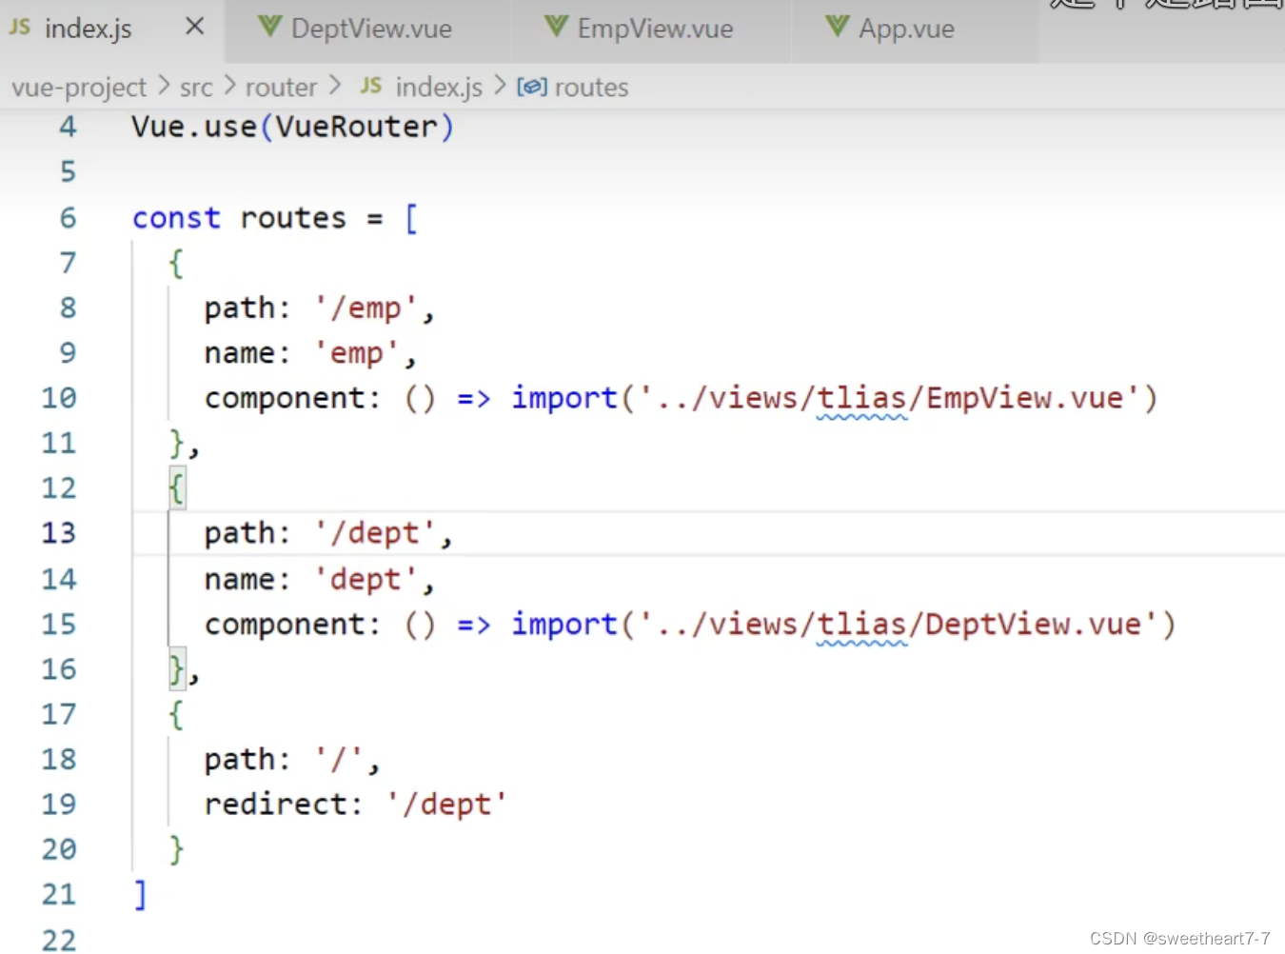Click 'DeptView.vue' in the import path
The height and width of the screenshot is (954, 1285).
tap(1033, 625)
